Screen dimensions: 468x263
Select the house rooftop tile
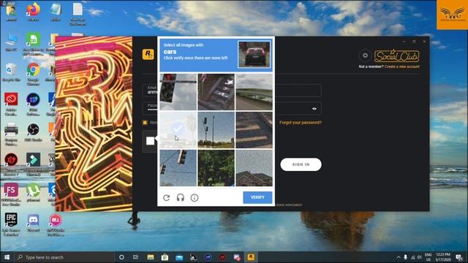pyautogui.click(x=254, y=168)
